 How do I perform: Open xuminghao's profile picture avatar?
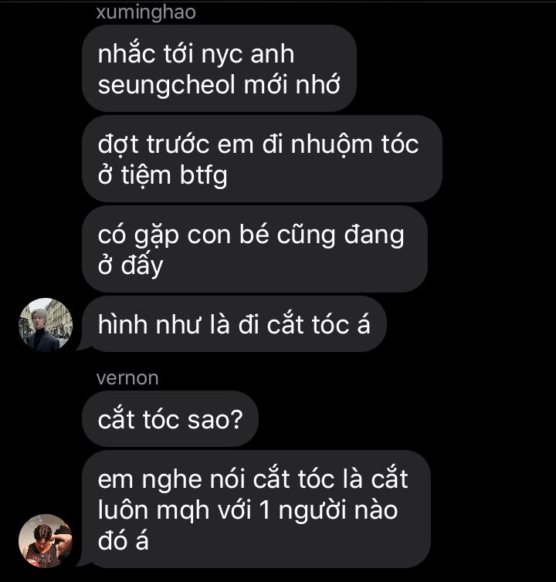click(46, 325)
